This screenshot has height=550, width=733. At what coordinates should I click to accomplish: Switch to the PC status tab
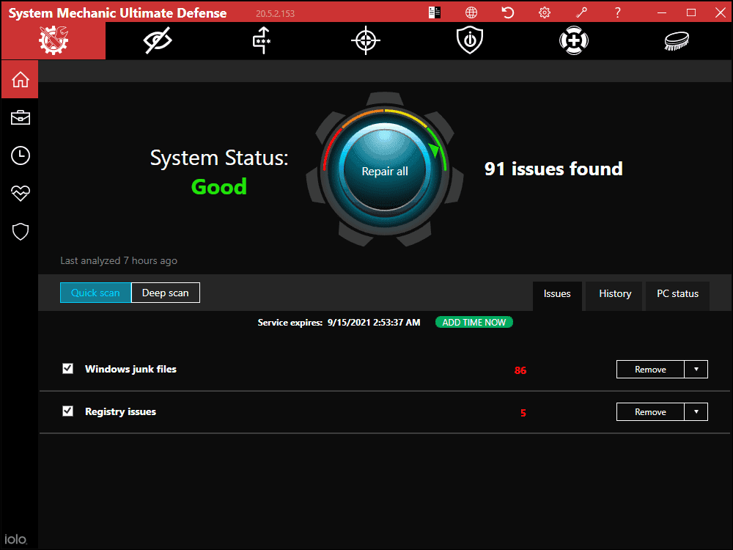click(x=677, y=293)
